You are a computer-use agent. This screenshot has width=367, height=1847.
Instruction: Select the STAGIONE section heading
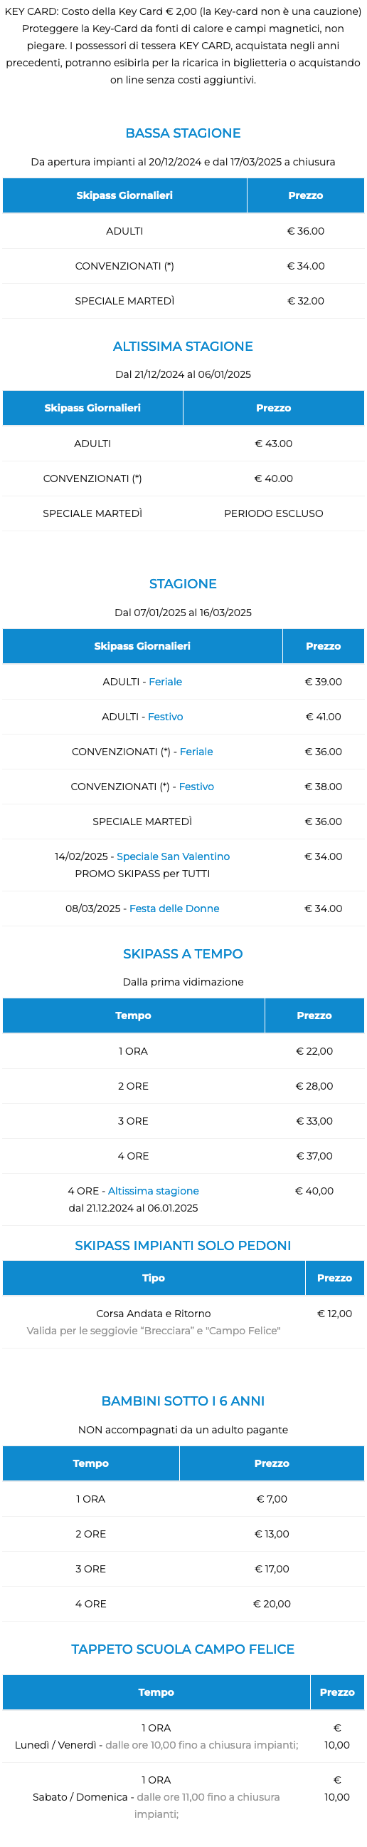pyautogui.click(x=183, y=583)
